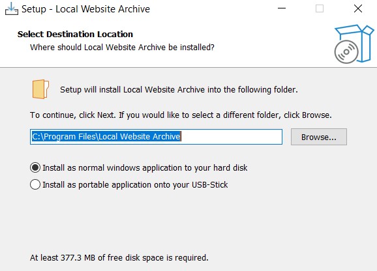Click 'At least 377.3 MB' disk space text
The width and height of the screenshot is (377, 271).
coord(119,257)
